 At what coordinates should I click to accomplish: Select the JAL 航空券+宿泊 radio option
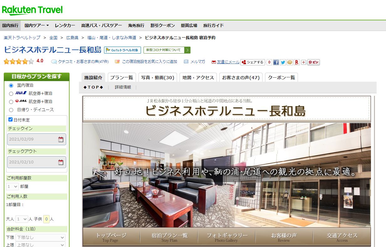(11, 102)
